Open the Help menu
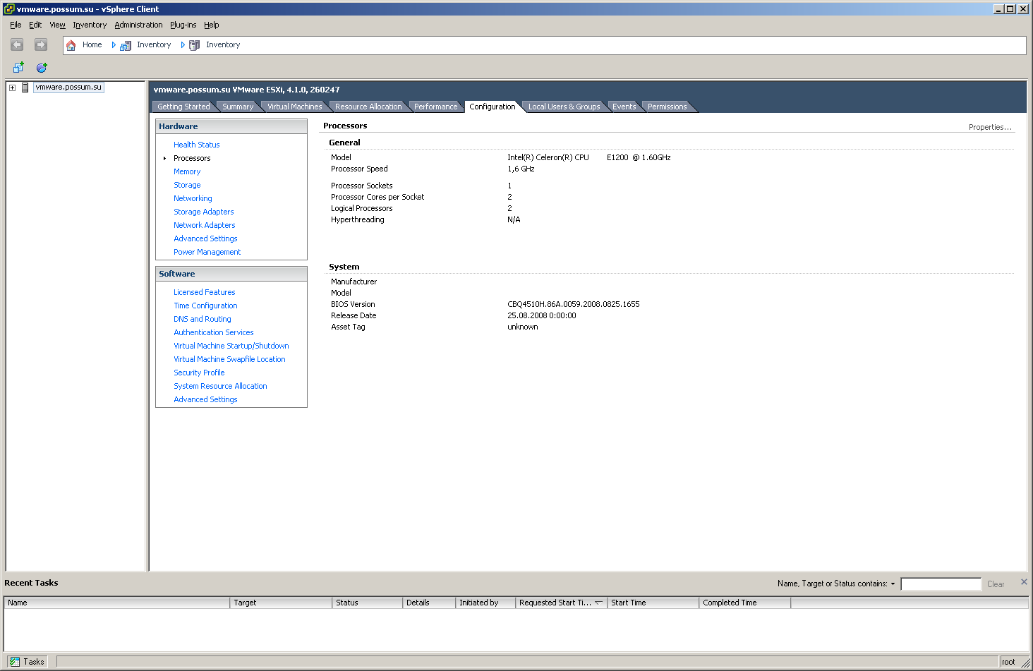The image size is (1033, 671). [x=212, y=25]
